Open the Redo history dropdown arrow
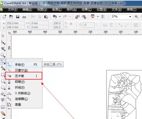The image size is (142, 119). point(70,17)
